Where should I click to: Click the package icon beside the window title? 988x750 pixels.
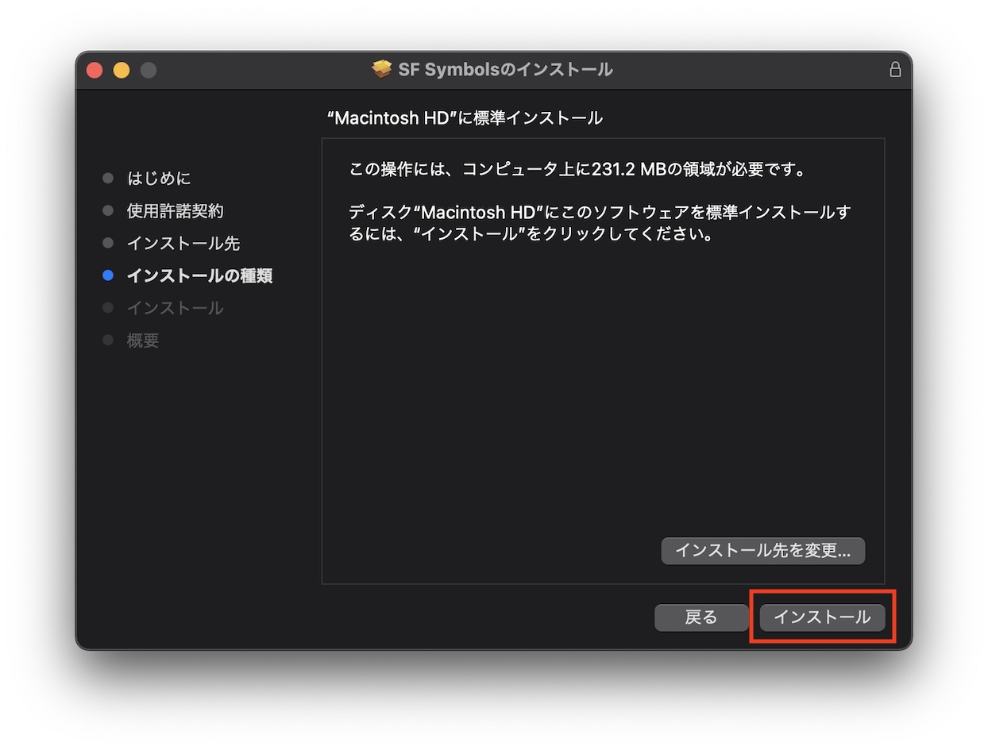(x=382, y=69)
